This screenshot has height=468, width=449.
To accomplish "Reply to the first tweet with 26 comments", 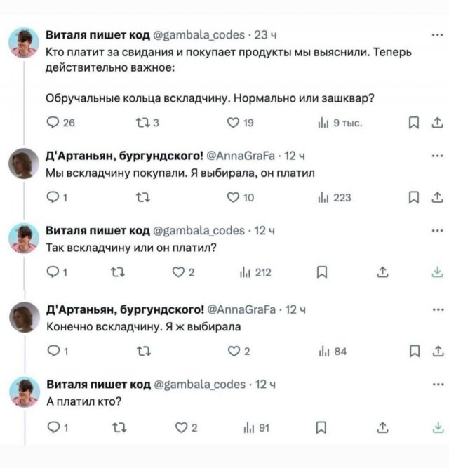I will (x=53, y=124).
